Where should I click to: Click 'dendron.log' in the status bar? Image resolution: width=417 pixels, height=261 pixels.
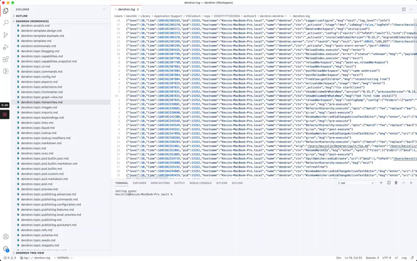click(41, 258)
